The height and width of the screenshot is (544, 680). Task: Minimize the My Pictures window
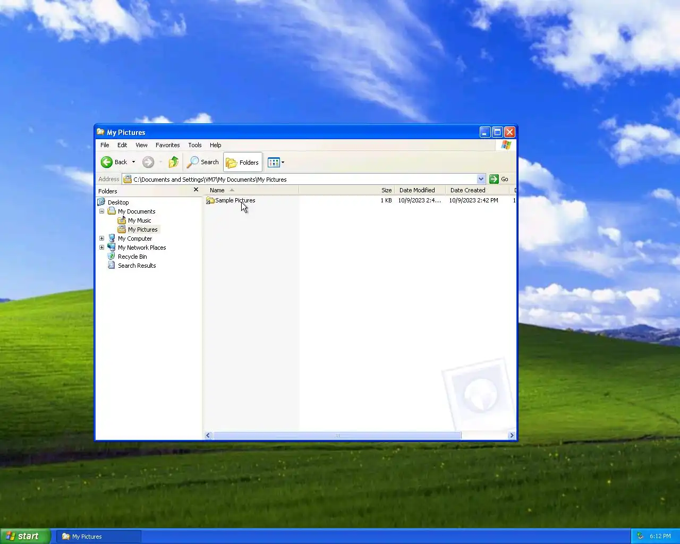pyautogui.click(x=485, y=132)
